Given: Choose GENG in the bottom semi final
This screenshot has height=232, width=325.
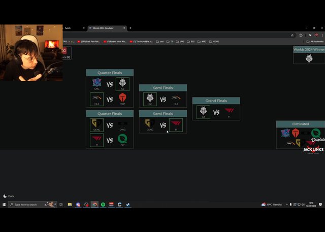Looking at the screenshot, I should pos(150,124).
